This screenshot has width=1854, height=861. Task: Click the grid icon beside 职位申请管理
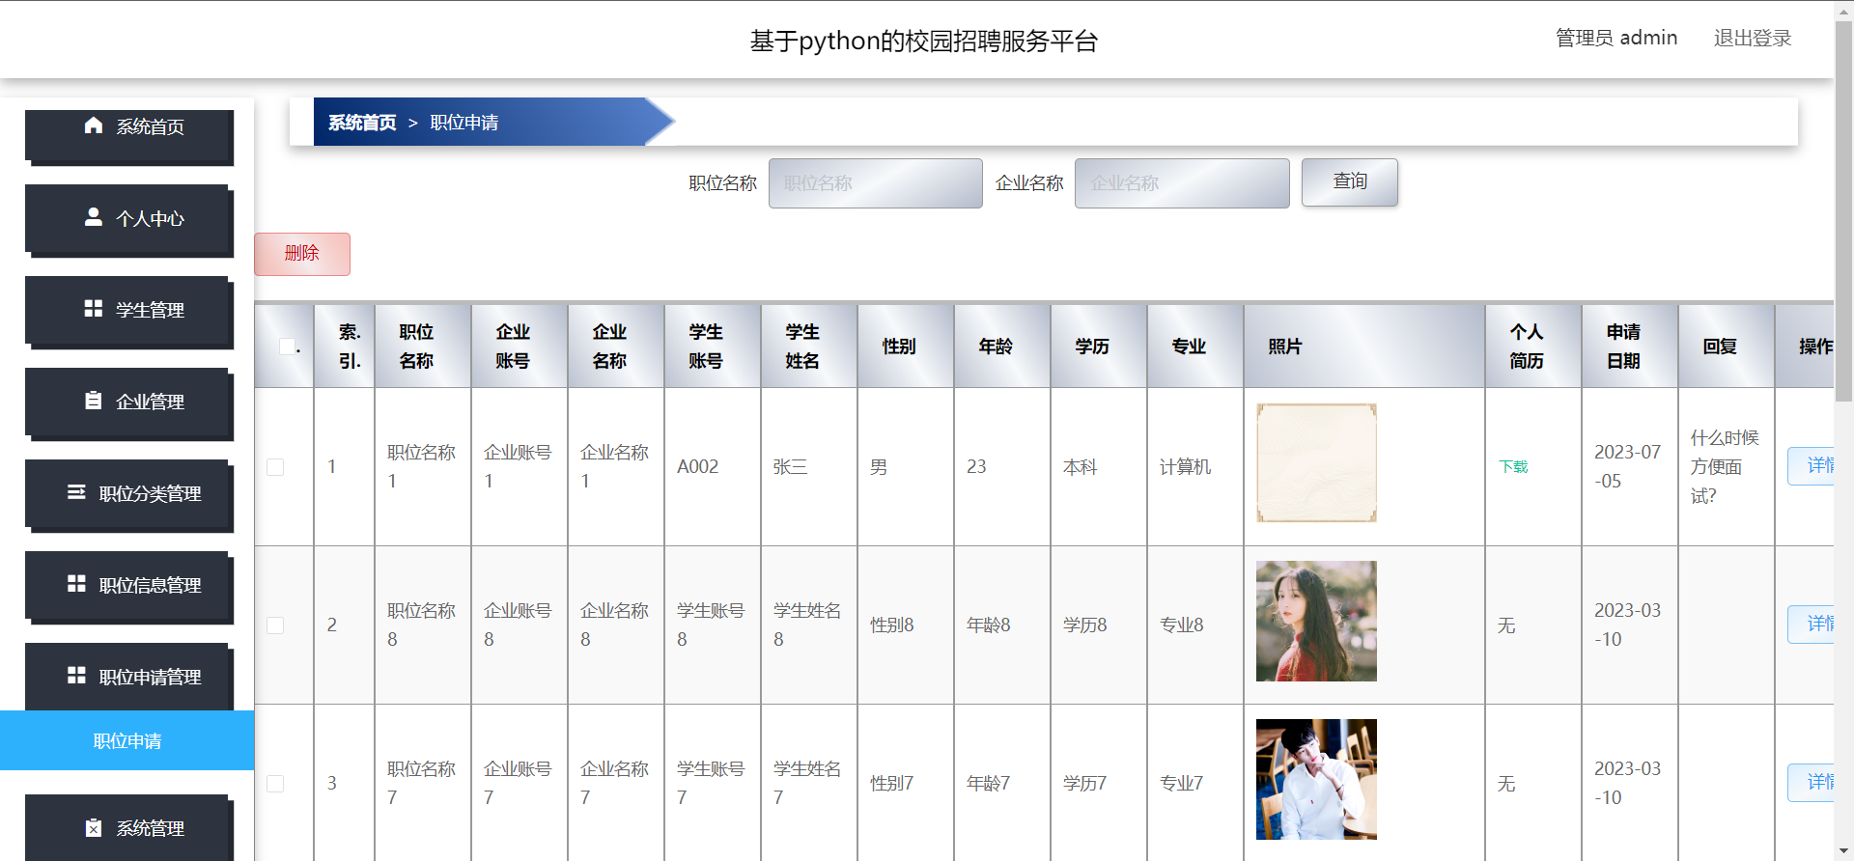(76, 676)
